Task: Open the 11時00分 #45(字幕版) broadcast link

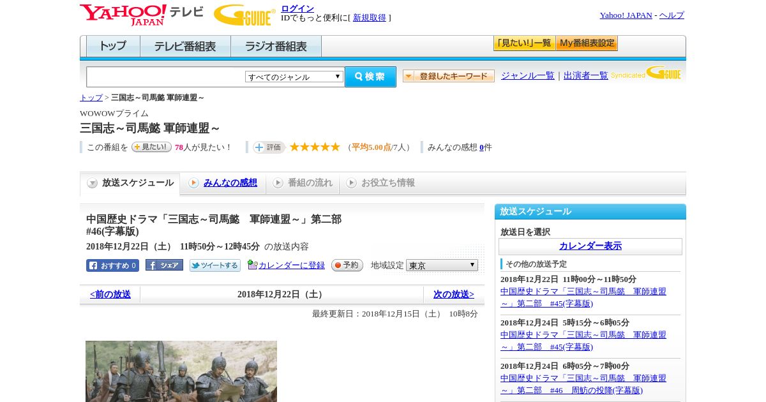Action: [x=583, y=297]
